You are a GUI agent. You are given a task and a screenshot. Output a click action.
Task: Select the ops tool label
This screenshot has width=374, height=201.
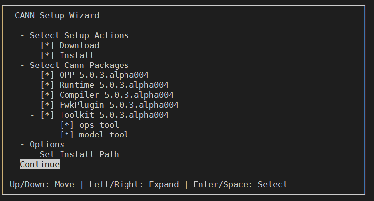click(99, 125)
